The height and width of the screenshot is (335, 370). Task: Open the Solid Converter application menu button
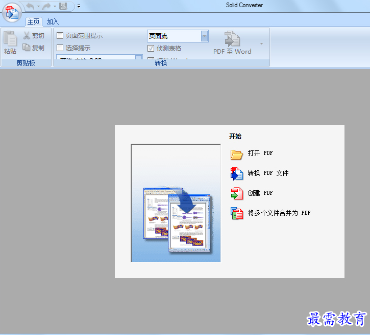(x=12, y=12)
